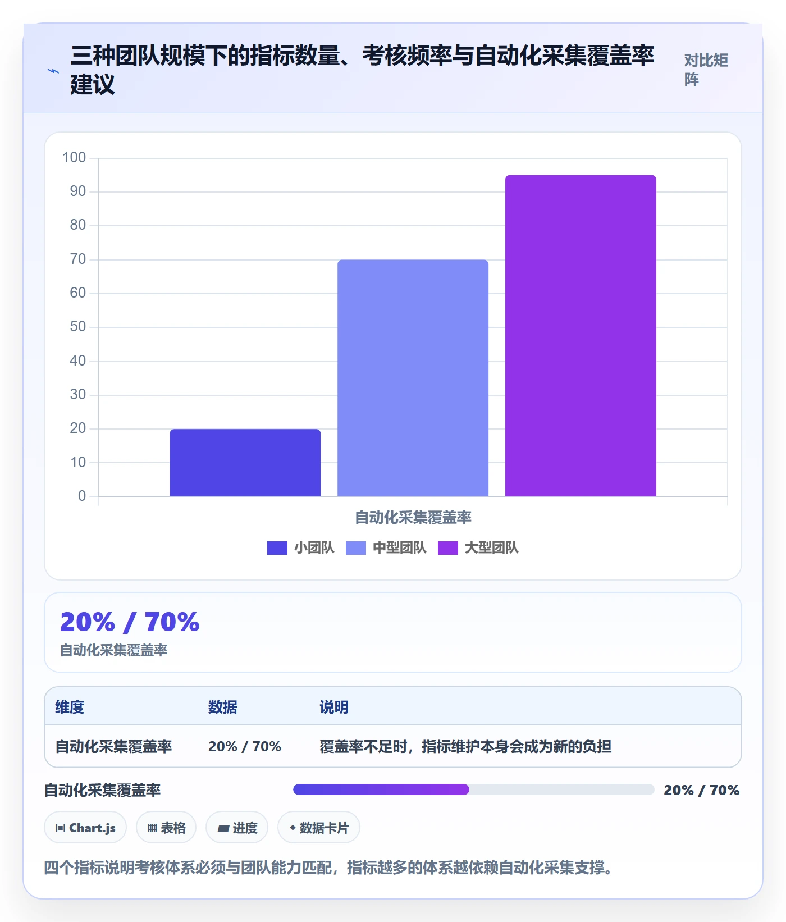Image resolution: width=786 pixels, height=922 pixels.
Task: Click the Chart.js chip
Action: coord(85,828)
